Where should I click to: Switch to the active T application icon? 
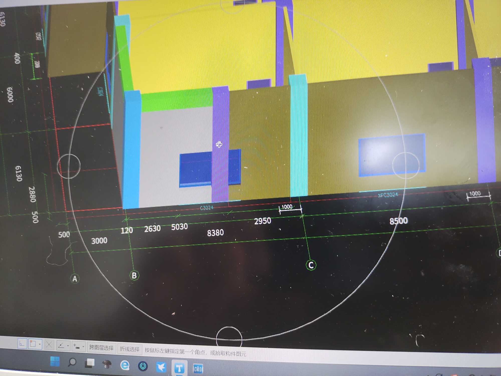tap(179, 368)
